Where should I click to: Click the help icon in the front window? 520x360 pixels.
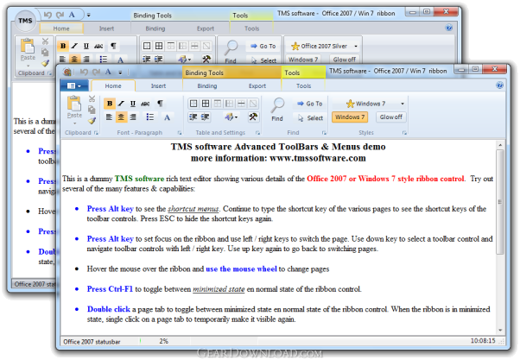pyautogui.click(x=499, y=85)
